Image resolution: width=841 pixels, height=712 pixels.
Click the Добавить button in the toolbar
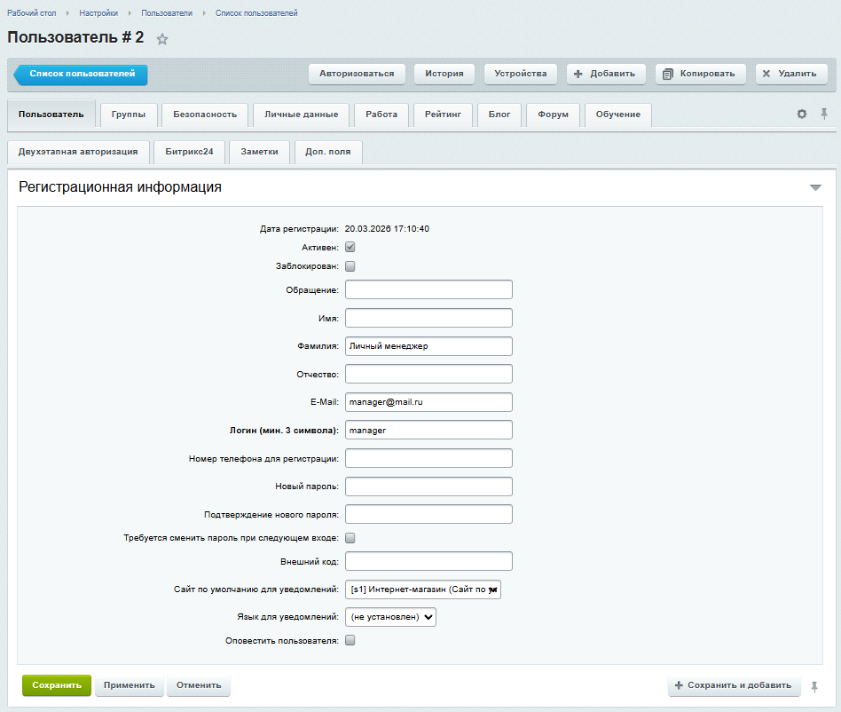pyautogui.click(x=606, y=74)
